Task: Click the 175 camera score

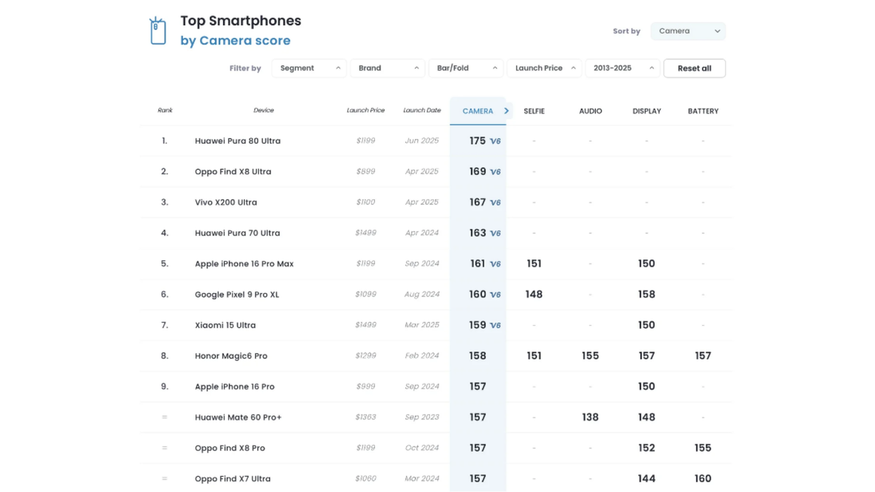Action: tap(477, 141)
